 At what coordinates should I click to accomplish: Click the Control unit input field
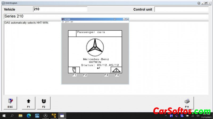(181, 9)
